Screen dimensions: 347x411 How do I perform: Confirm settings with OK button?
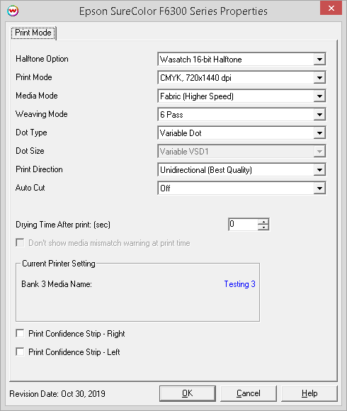pos(188,393)
